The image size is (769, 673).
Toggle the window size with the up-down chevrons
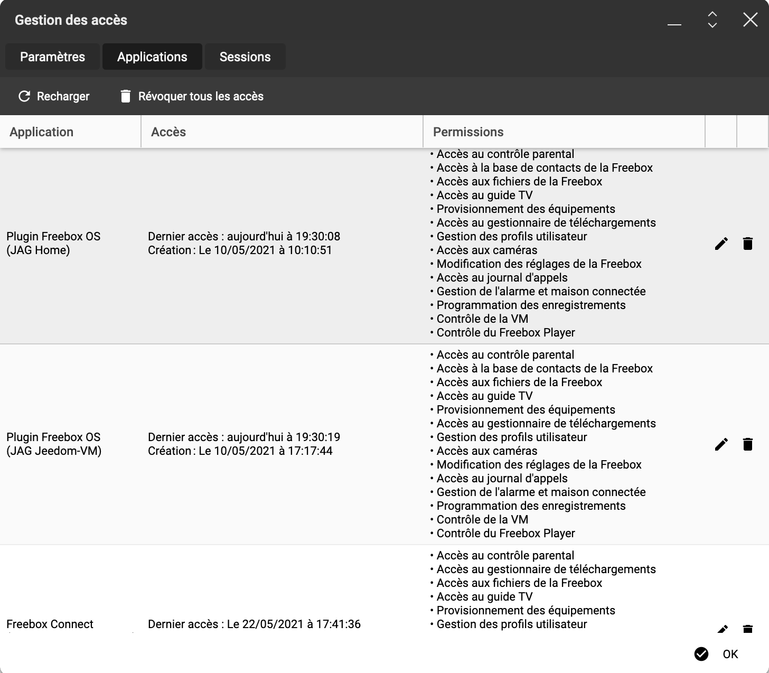(712, 20)
